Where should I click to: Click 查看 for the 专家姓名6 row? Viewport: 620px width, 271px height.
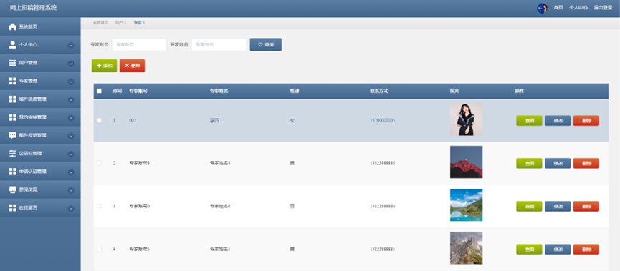(529, 207)
